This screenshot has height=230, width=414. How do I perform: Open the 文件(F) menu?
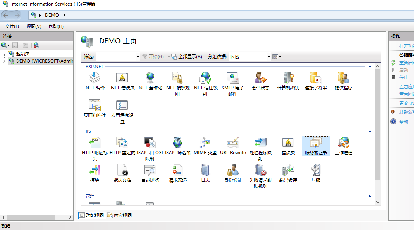[12, 26]
